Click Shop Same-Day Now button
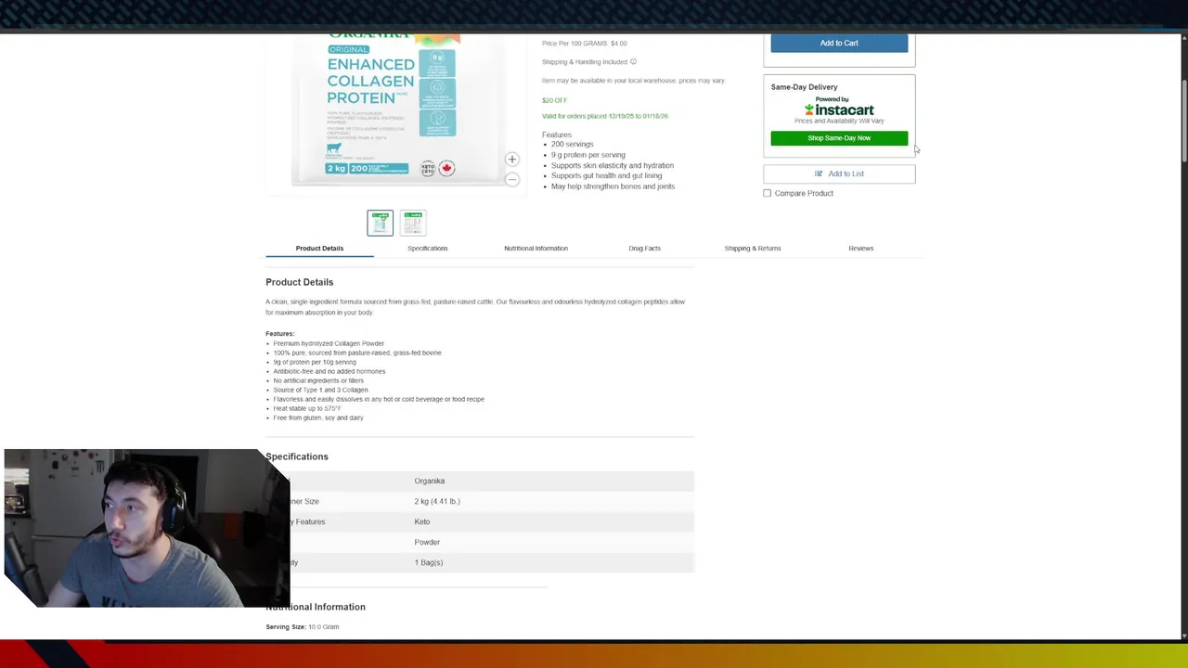The image size is (1188, 668). [x=839, y=138]
